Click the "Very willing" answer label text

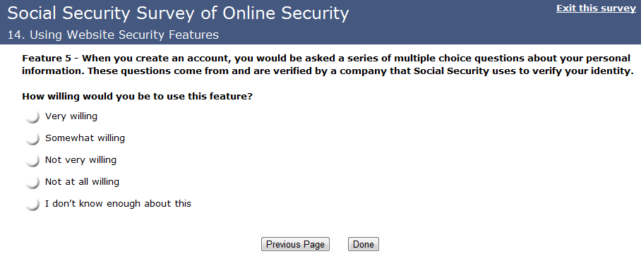(x=71, y=116)
